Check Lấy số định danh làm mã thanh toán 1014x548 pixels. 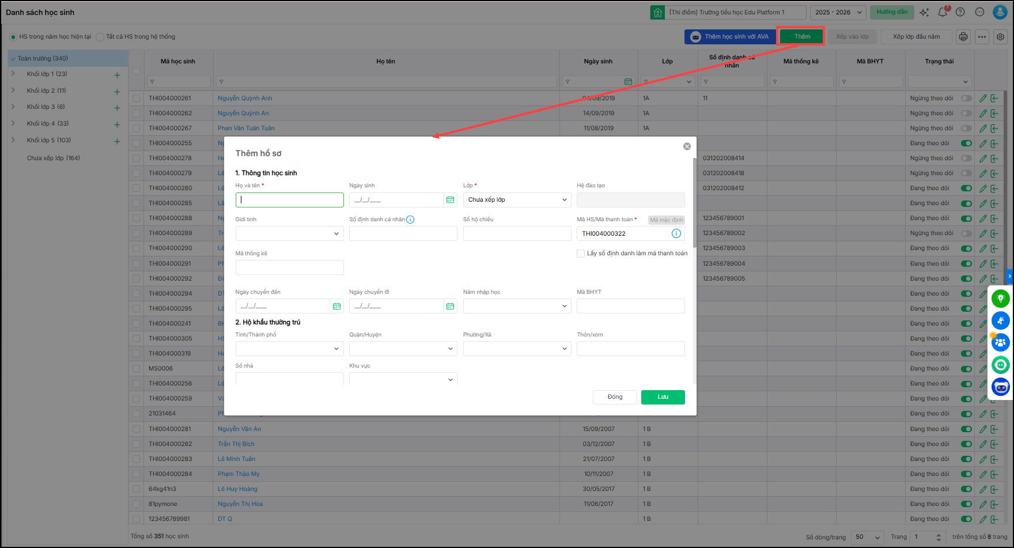[581, 254]
